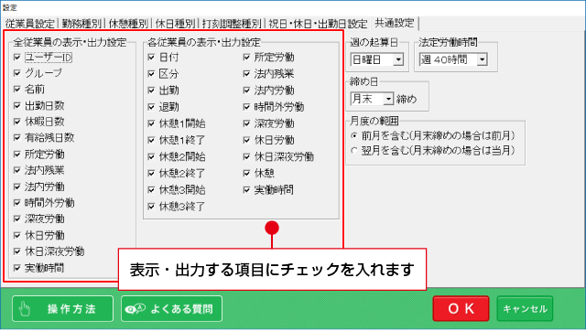This screenshot has width=586, height=331.
Task: Open the 祝日・休日・出勤日設定 tab
Action: click(x=318, y=24)
